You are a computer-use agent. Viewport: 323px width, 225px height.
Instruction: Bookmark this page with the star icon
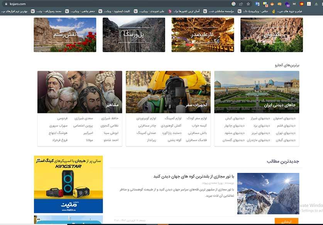[x=248, y=4]
